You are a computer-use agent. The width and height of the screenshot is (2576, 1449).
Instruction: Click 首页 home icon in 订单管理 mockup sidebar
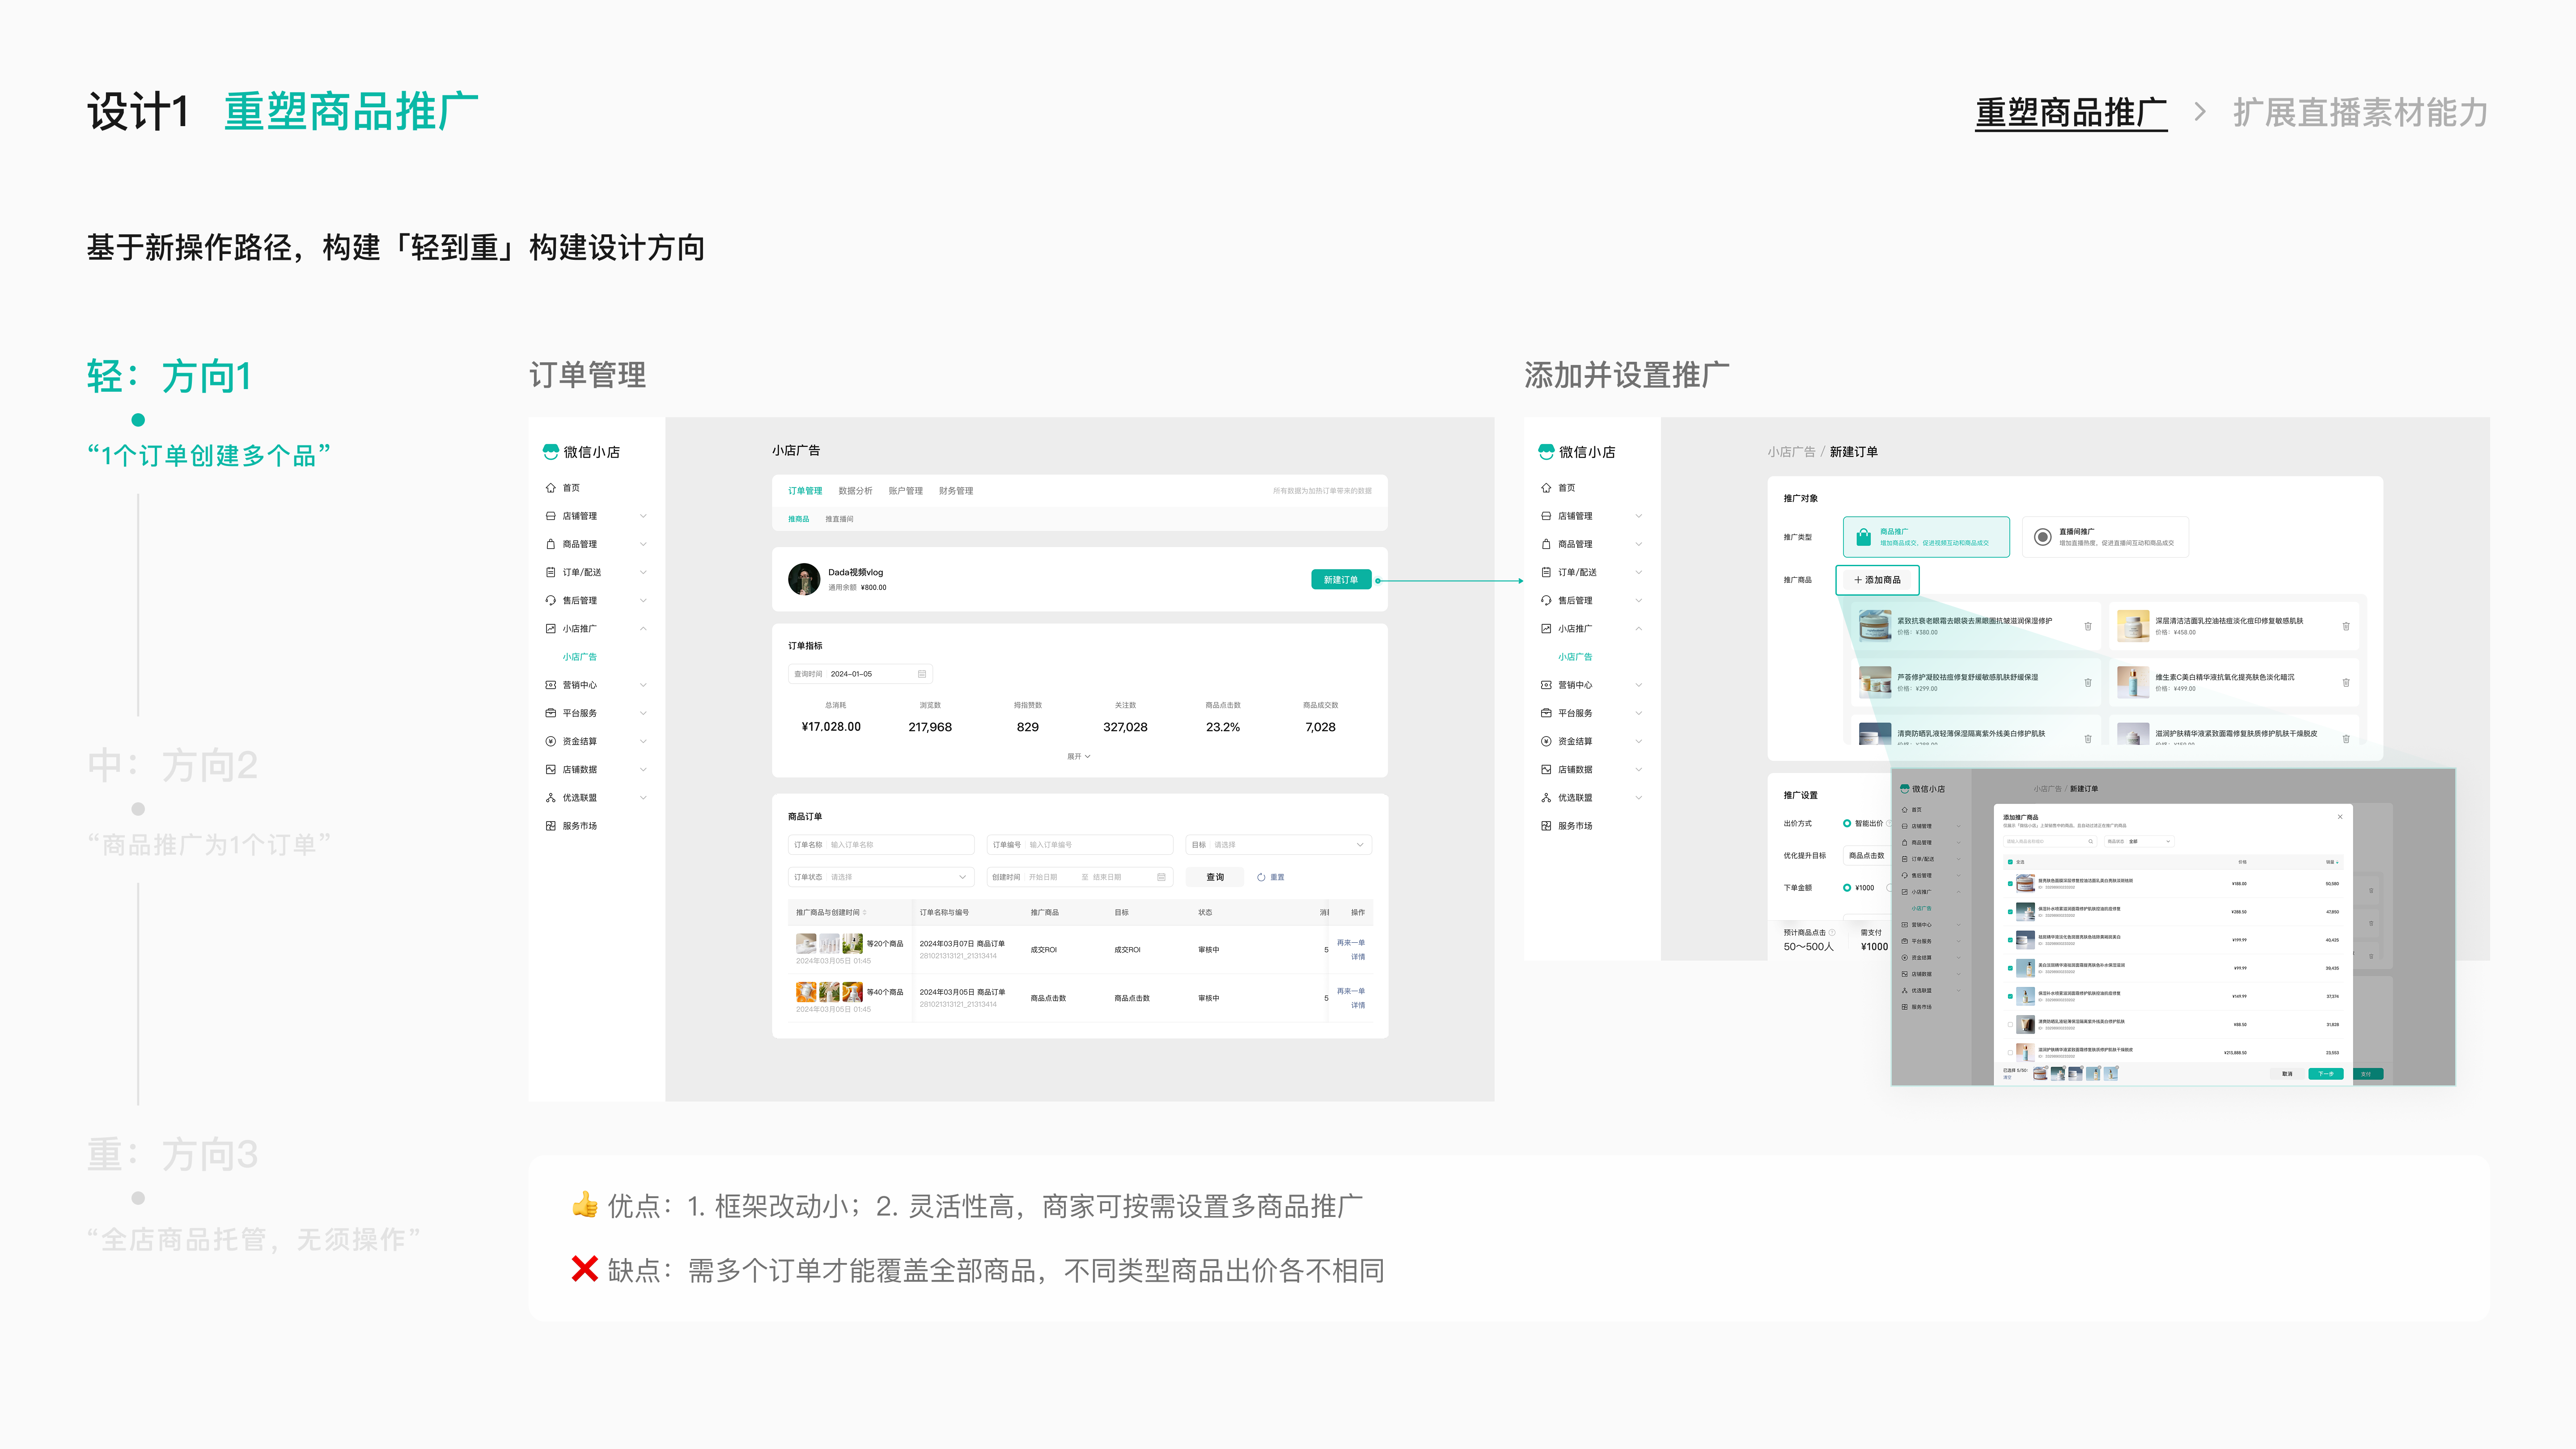pyautogui.click(x=550, y=488)
